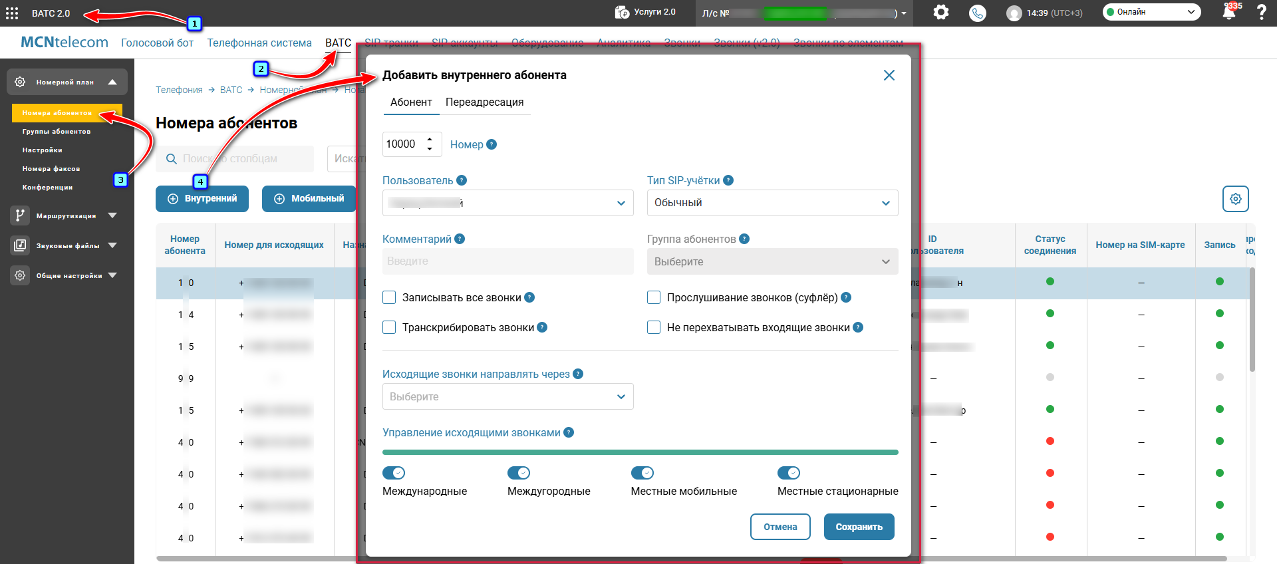
Task: Switch to the Переадресация tab
Action: coord(485,102)
